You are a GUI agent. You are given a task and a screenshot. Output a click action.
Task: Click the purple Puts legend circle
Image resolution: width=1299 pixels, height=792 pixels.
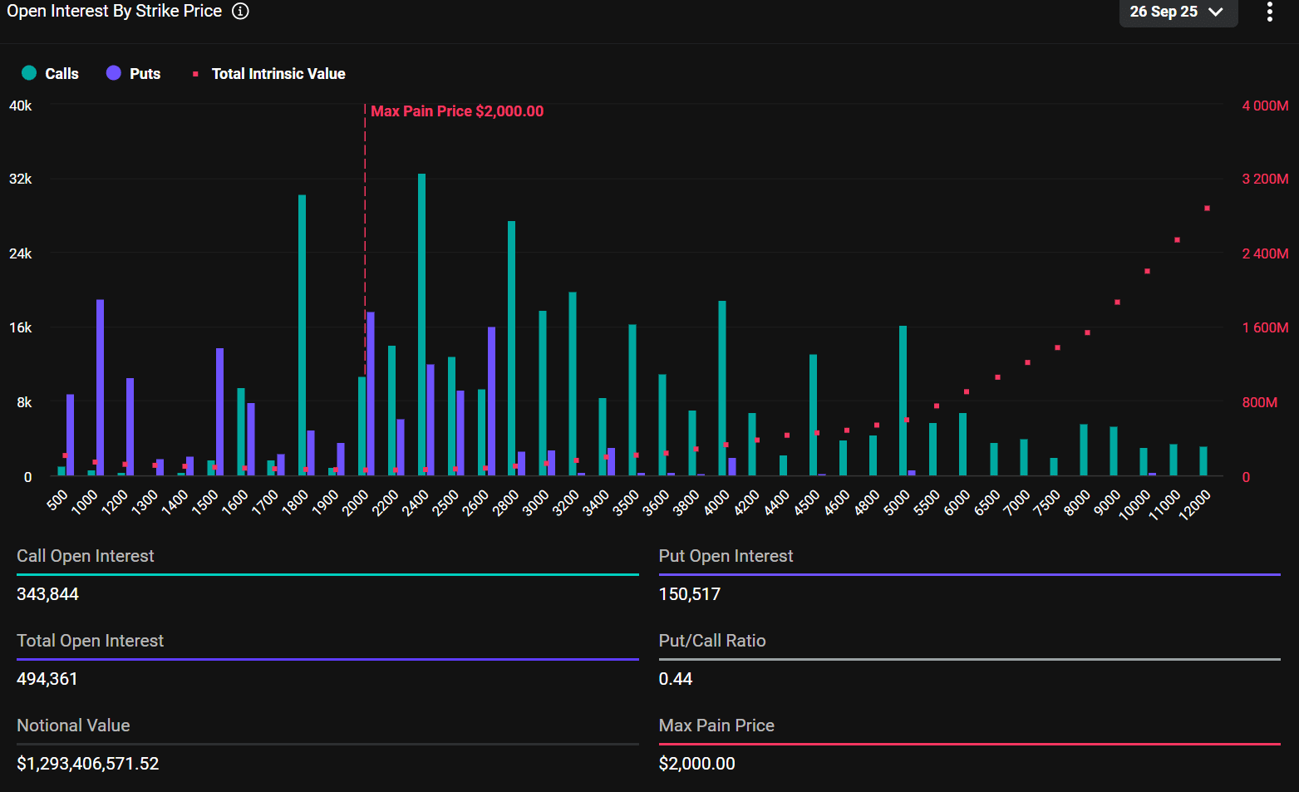[x=114, y=73]
